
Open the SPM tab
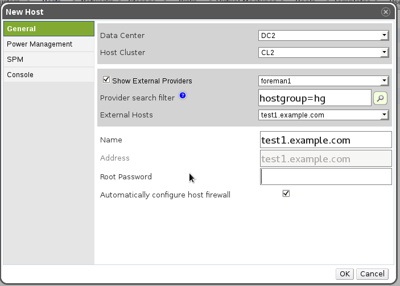coord(48,60)
